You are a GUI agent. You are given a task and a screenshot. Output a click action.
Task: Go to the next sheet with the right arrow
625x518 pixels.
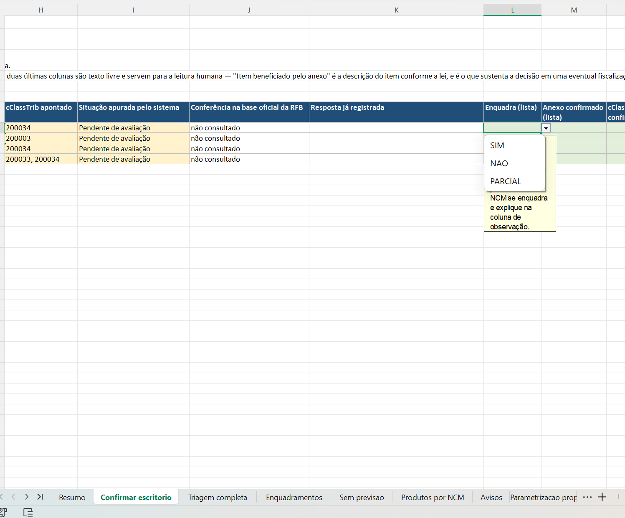[27, 497]
